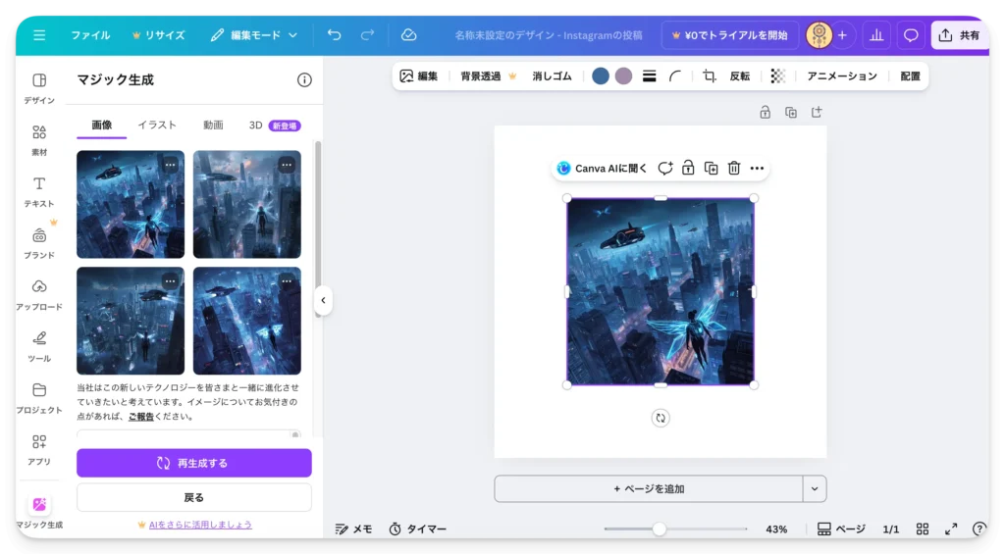Adjust the zoom slider handle
1005x554 pixels.
pyautogui.click(x=659, y=529)
